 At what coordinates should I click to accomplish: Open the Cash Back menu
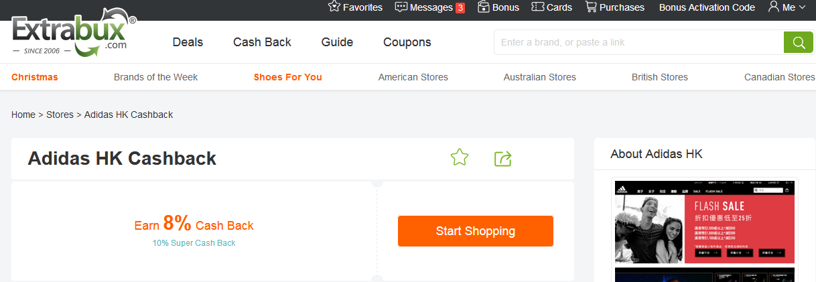coord(262,42)
